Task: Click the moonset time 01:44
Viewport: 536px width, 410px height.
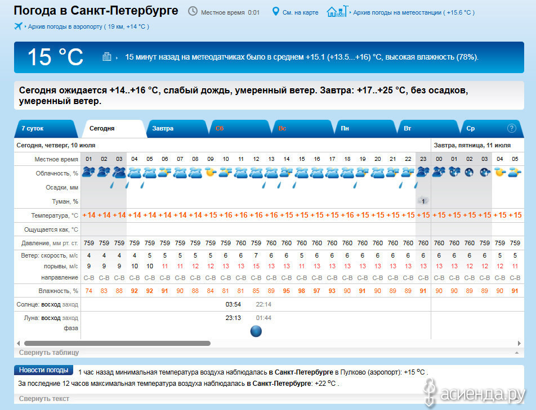Action: tap(263, 318)
